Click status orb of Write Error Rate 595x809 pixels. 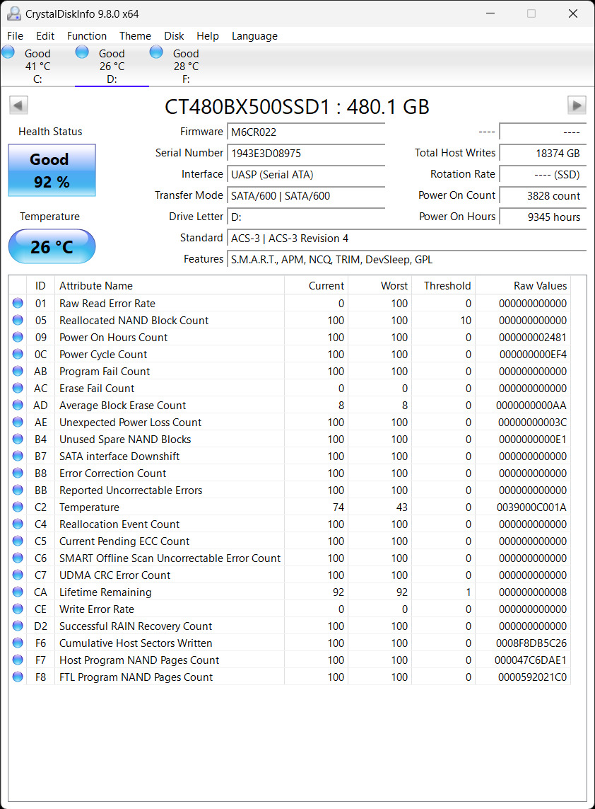(x=18, y=609)
